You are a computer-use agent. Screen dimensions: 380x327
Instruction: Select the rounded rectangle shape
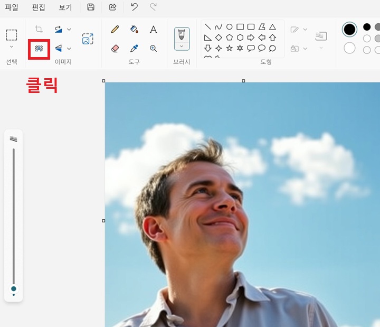[x=251, y=27]
